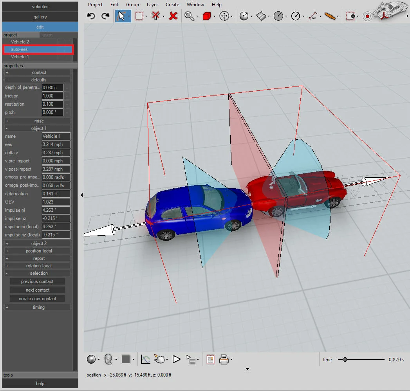Click the time slider handle
This screenshot has height=391, width=410.
[x=345, y=360]
